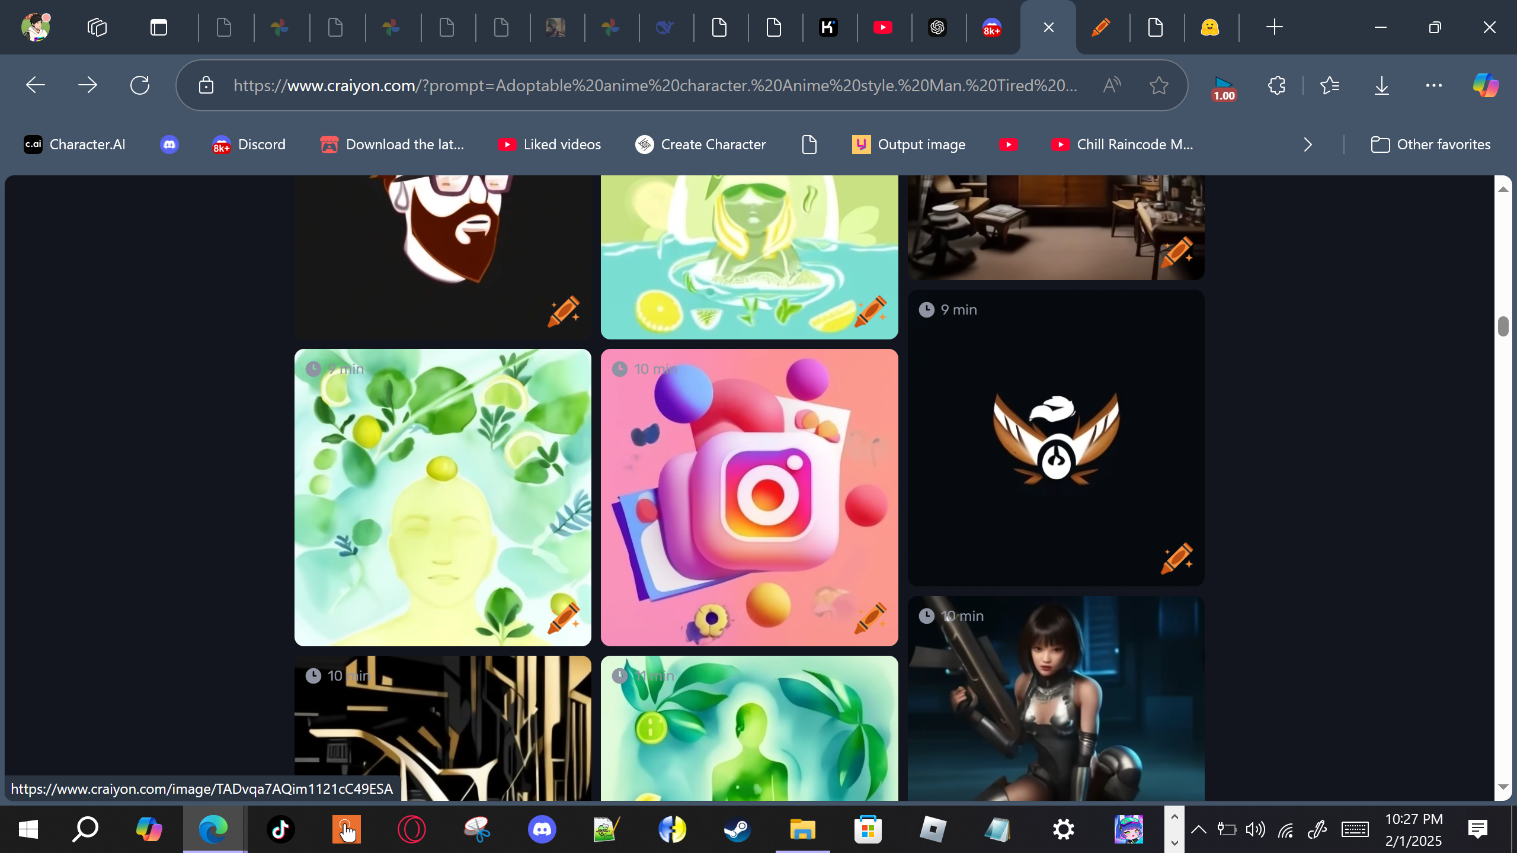The height and width of the screenshot is (853, 1517).
Task: Click crayon icon on Instagram logo image
Action: coord(870,618)
